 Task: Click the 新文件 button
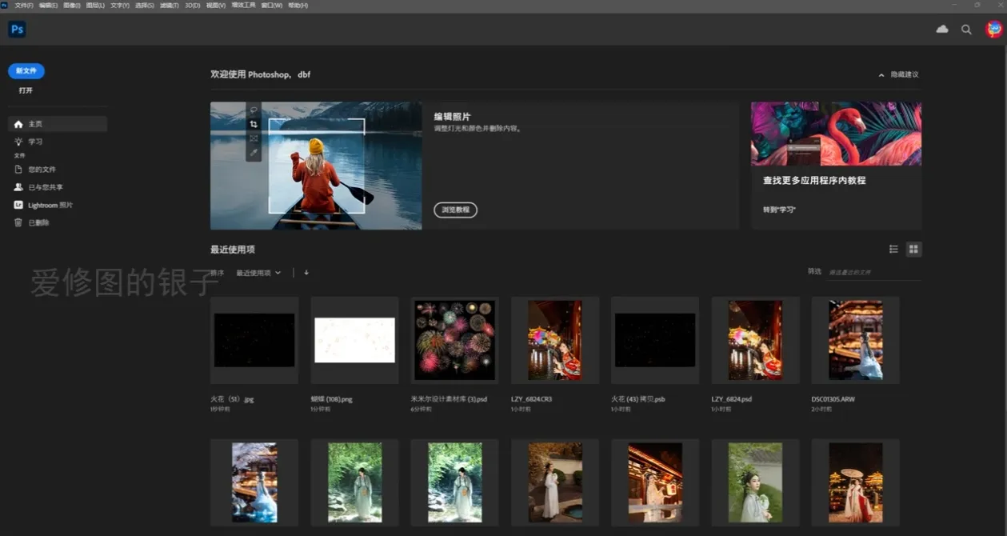26,71
